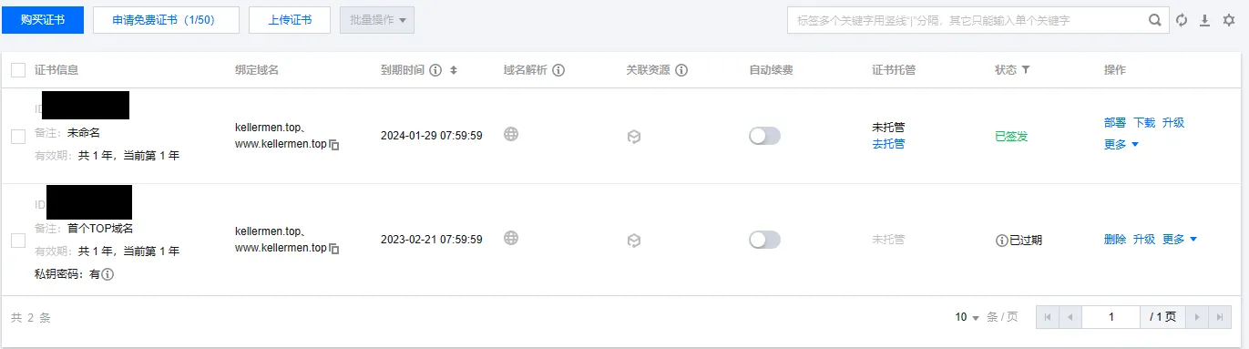
Task: Select the 首个TOP域名 certificate checkbox
Action: [18, 241]
